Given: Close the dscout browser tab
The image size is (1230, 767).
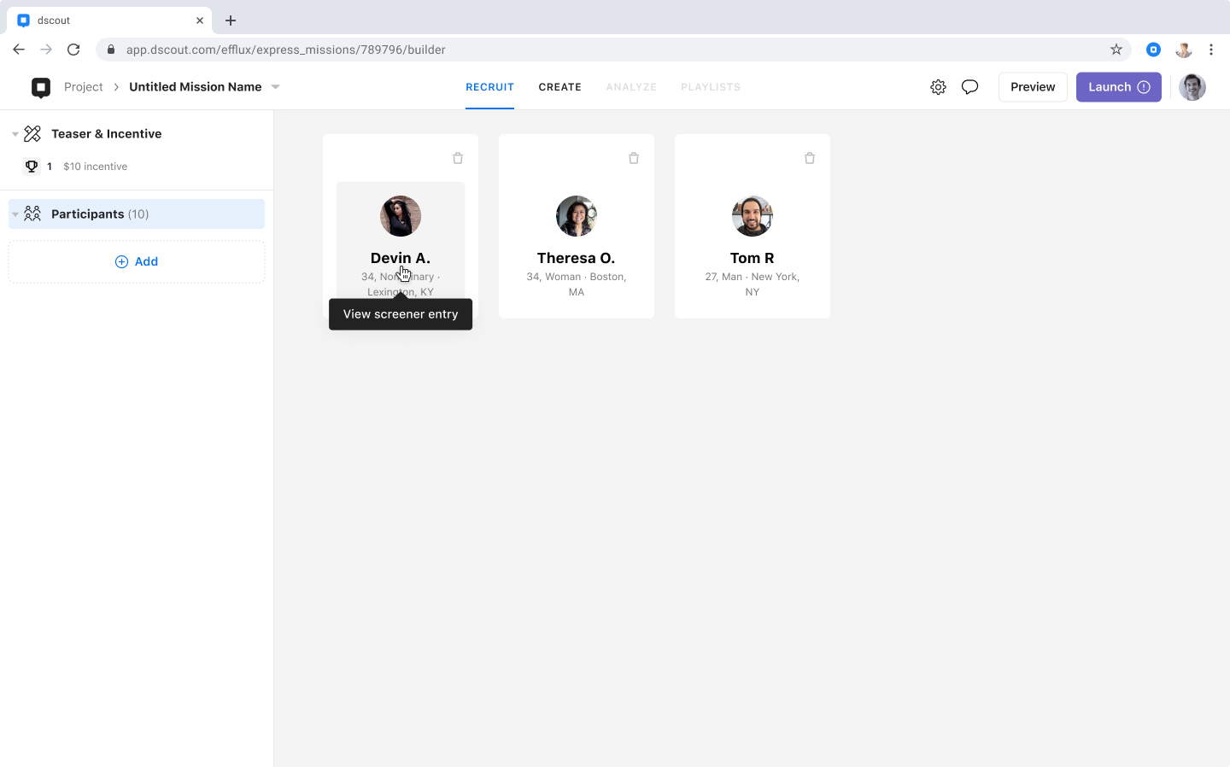Looking at the screenshot, I should (200, 20).
